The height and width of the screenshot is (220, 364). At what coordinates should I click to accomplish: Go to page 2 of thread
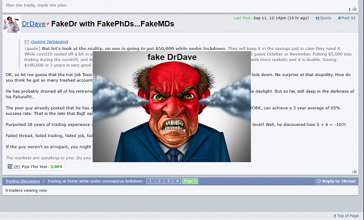[159, 181]
